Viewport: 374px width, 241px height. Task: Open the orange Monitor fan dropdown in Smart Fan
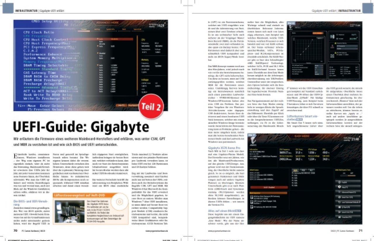(x=318, y=33)
